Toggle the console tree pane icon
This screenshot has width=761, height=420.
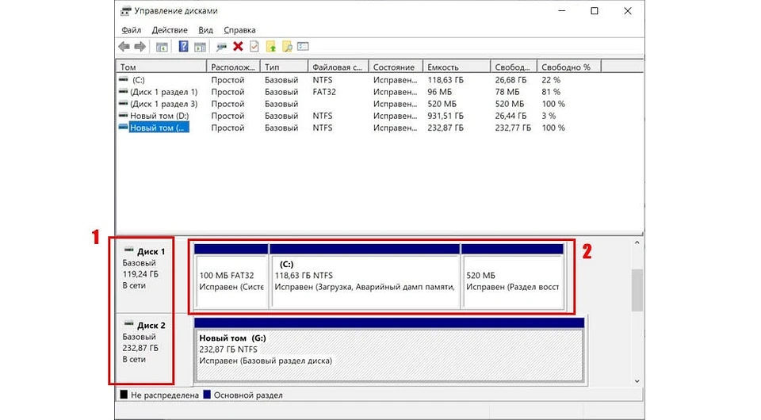(162, 47)
